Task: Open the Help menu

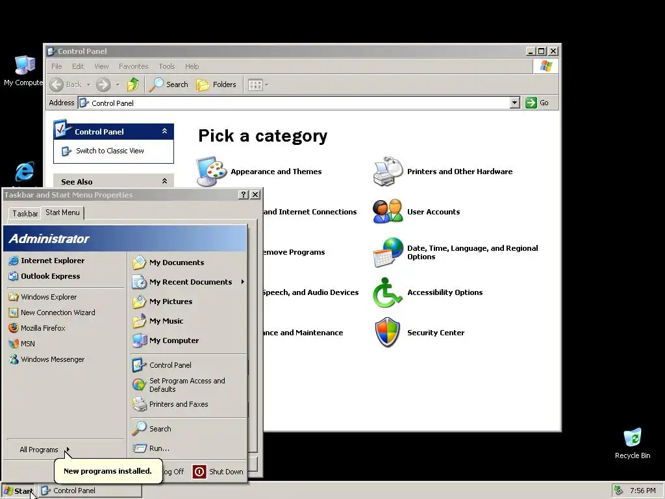Action: (x=192, y=66)
